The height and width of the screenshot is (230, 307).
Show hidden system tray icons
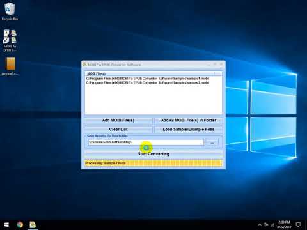(260, 225)
